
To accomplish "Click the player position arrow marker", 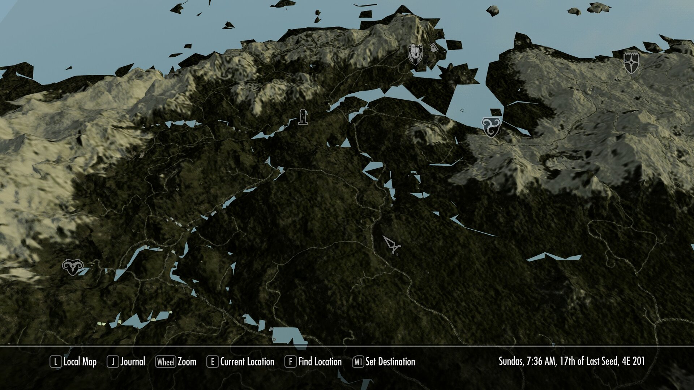I will tap(392, 245).
